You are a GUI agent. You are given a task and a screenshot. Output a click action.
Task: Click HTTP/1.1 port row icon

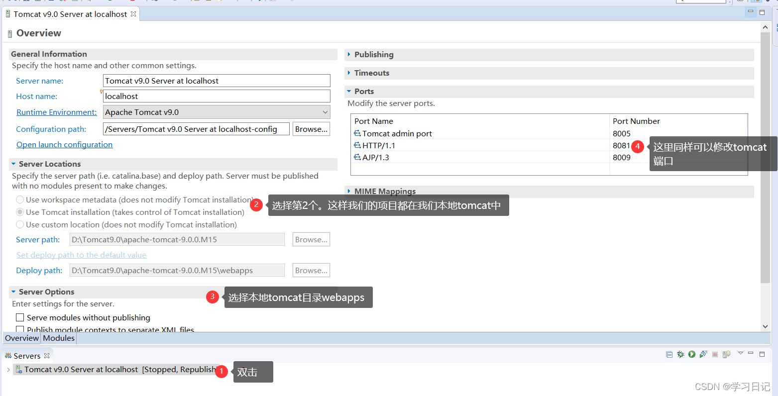tap(357, 145)
